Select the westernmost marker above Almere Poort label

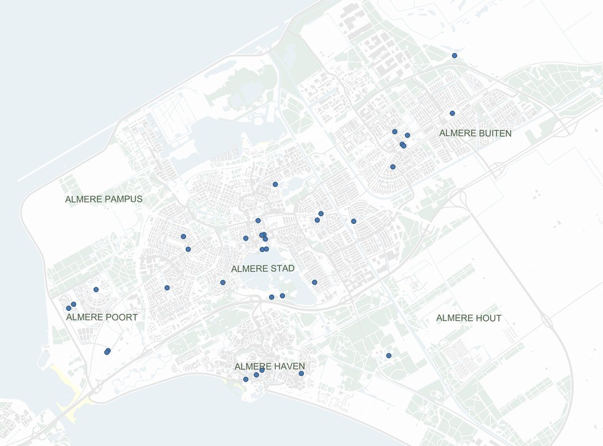tap(69, 308)
